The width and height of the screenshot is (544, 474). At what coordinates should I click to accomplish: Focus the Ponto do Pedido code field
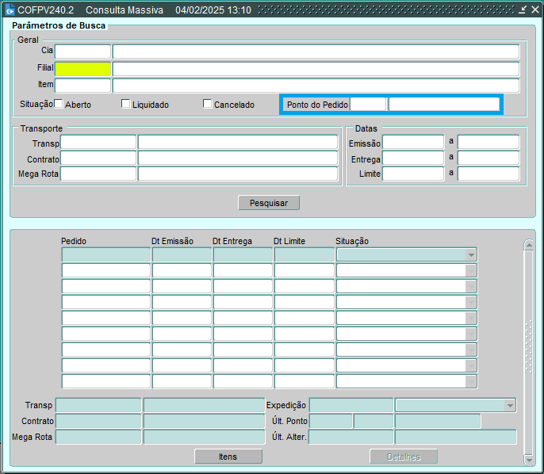[368, 105]
